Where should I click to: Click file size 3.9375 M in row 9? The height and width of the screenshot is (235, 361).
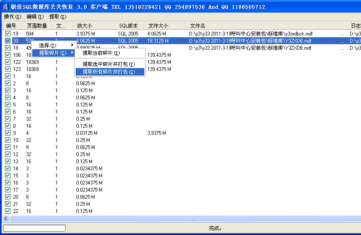(156, 133)
